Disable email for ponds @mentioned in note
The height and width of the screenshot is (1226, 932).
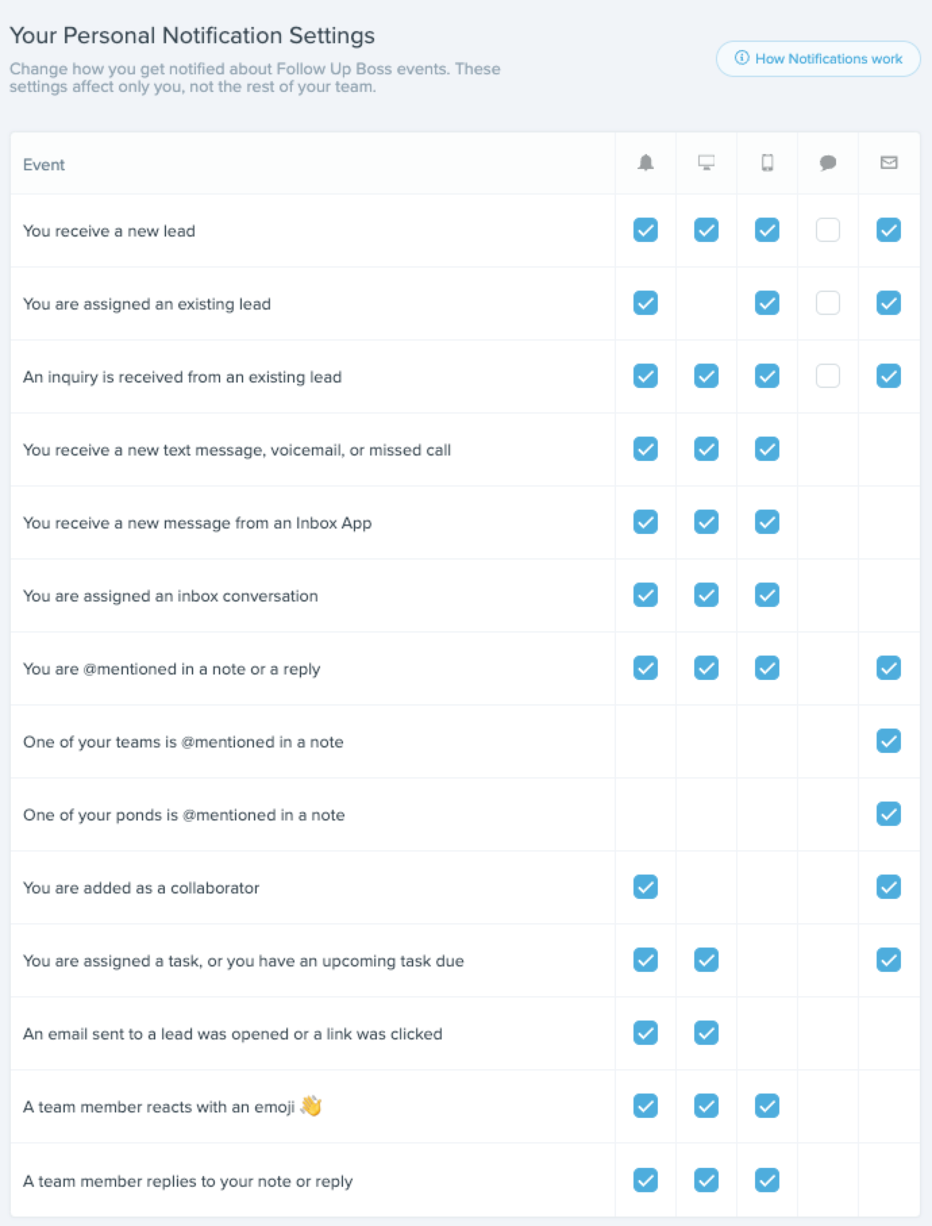pos(889,814)
